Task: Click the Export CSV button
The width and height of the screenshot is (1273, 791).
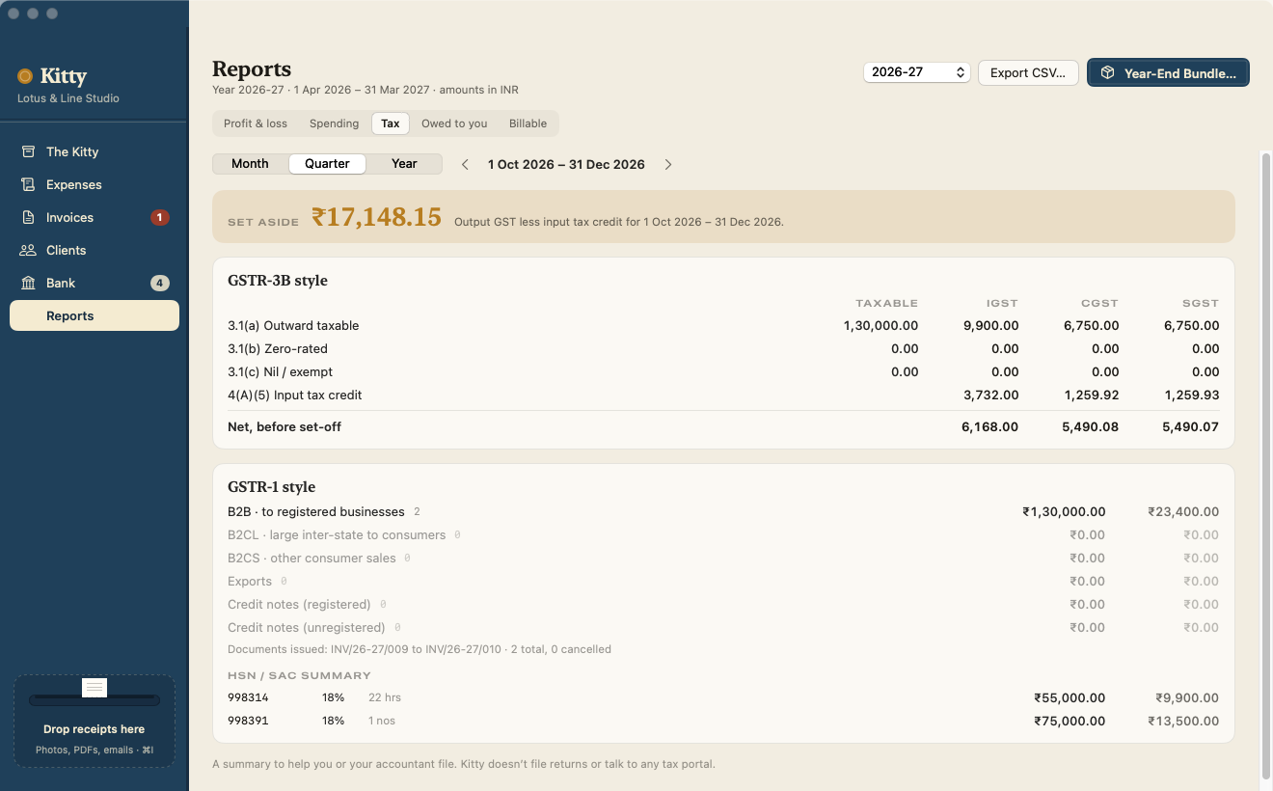Action: pyautogui.click(x=1028, y=72)
